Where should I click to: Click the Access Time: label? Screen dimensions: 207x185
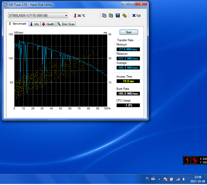(125, 77)
